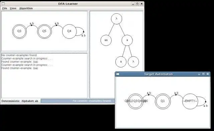Select state Q3 in DFA Learner graph

tap(19, 31)
